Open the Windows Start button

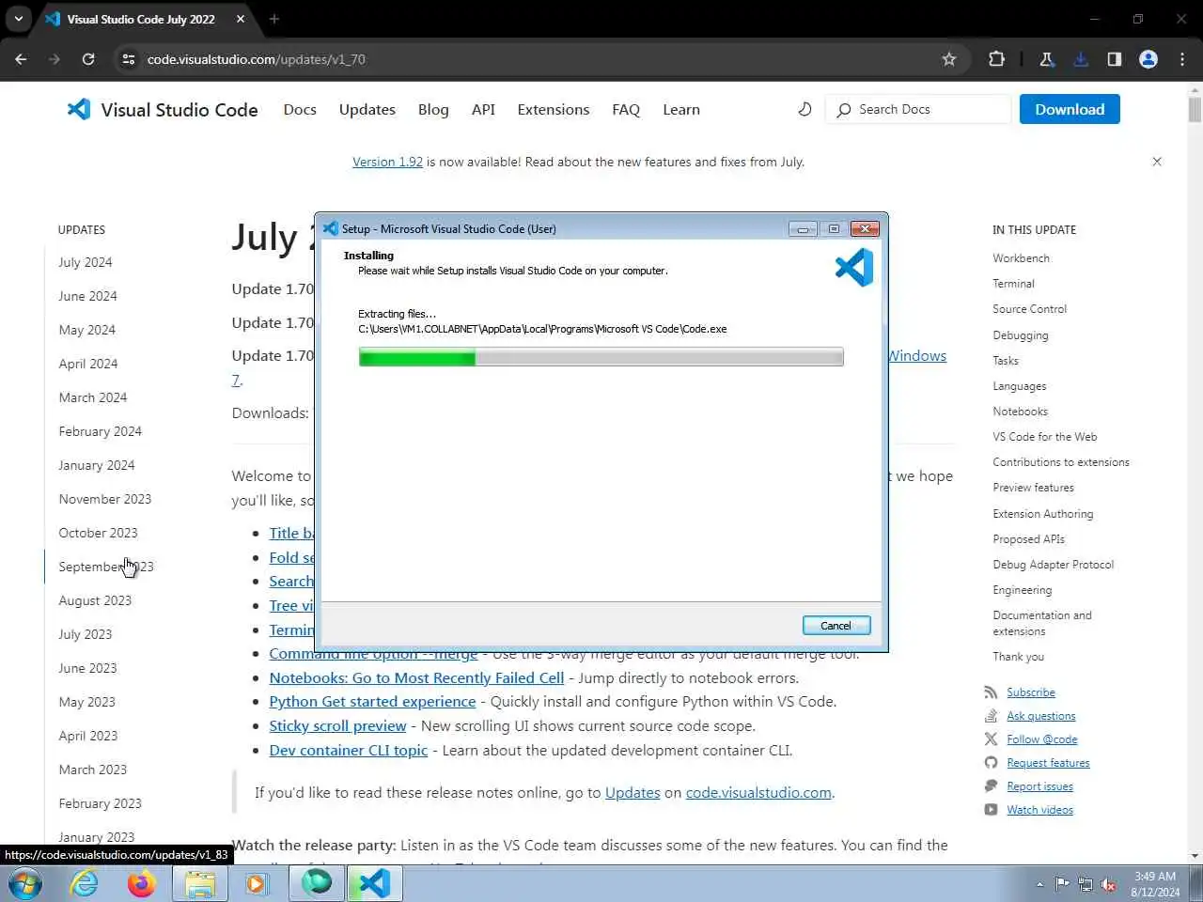pyautogui.click(x=25, y=884)
